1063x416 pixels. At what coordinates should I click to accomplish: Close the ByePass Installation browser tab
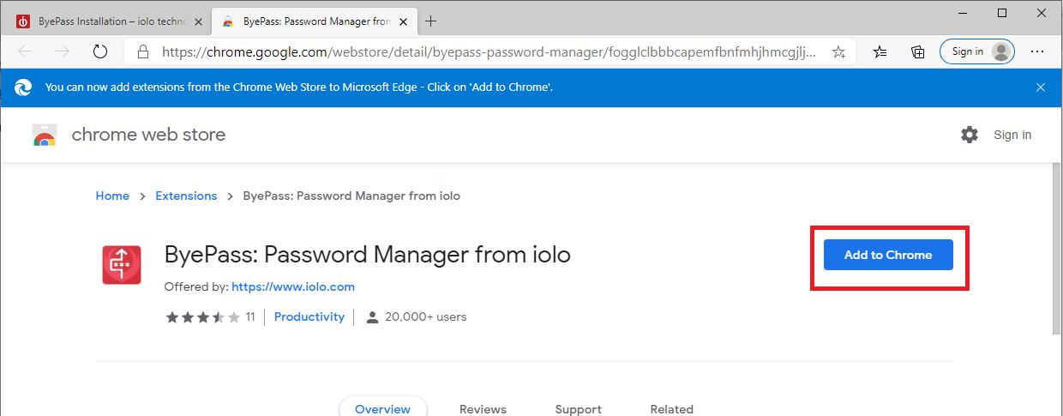tap(199, 21)
